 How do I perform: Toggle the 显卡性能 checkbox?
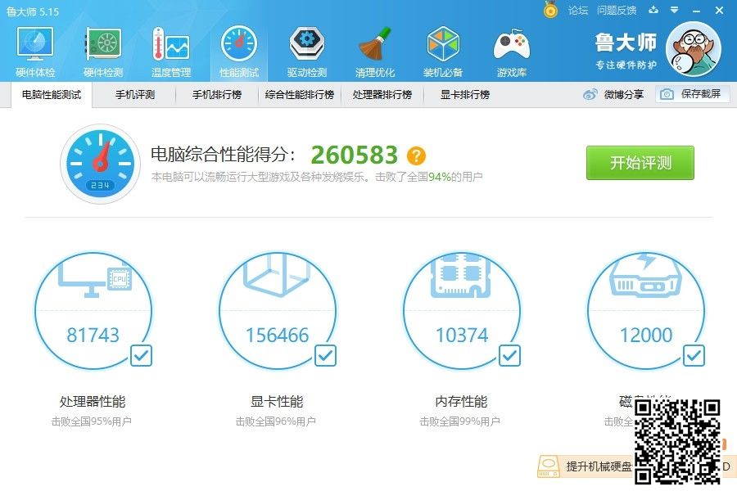[x=325, y=355]
